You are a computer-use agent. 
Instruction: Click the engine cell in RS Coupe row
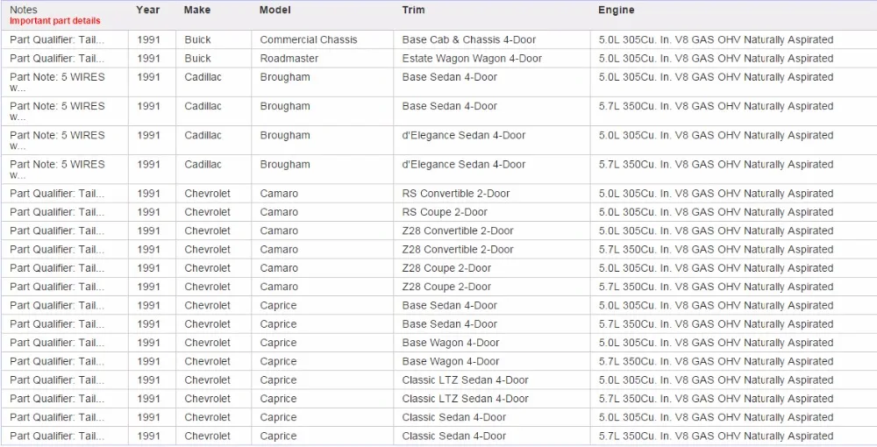tap(716, 212)
